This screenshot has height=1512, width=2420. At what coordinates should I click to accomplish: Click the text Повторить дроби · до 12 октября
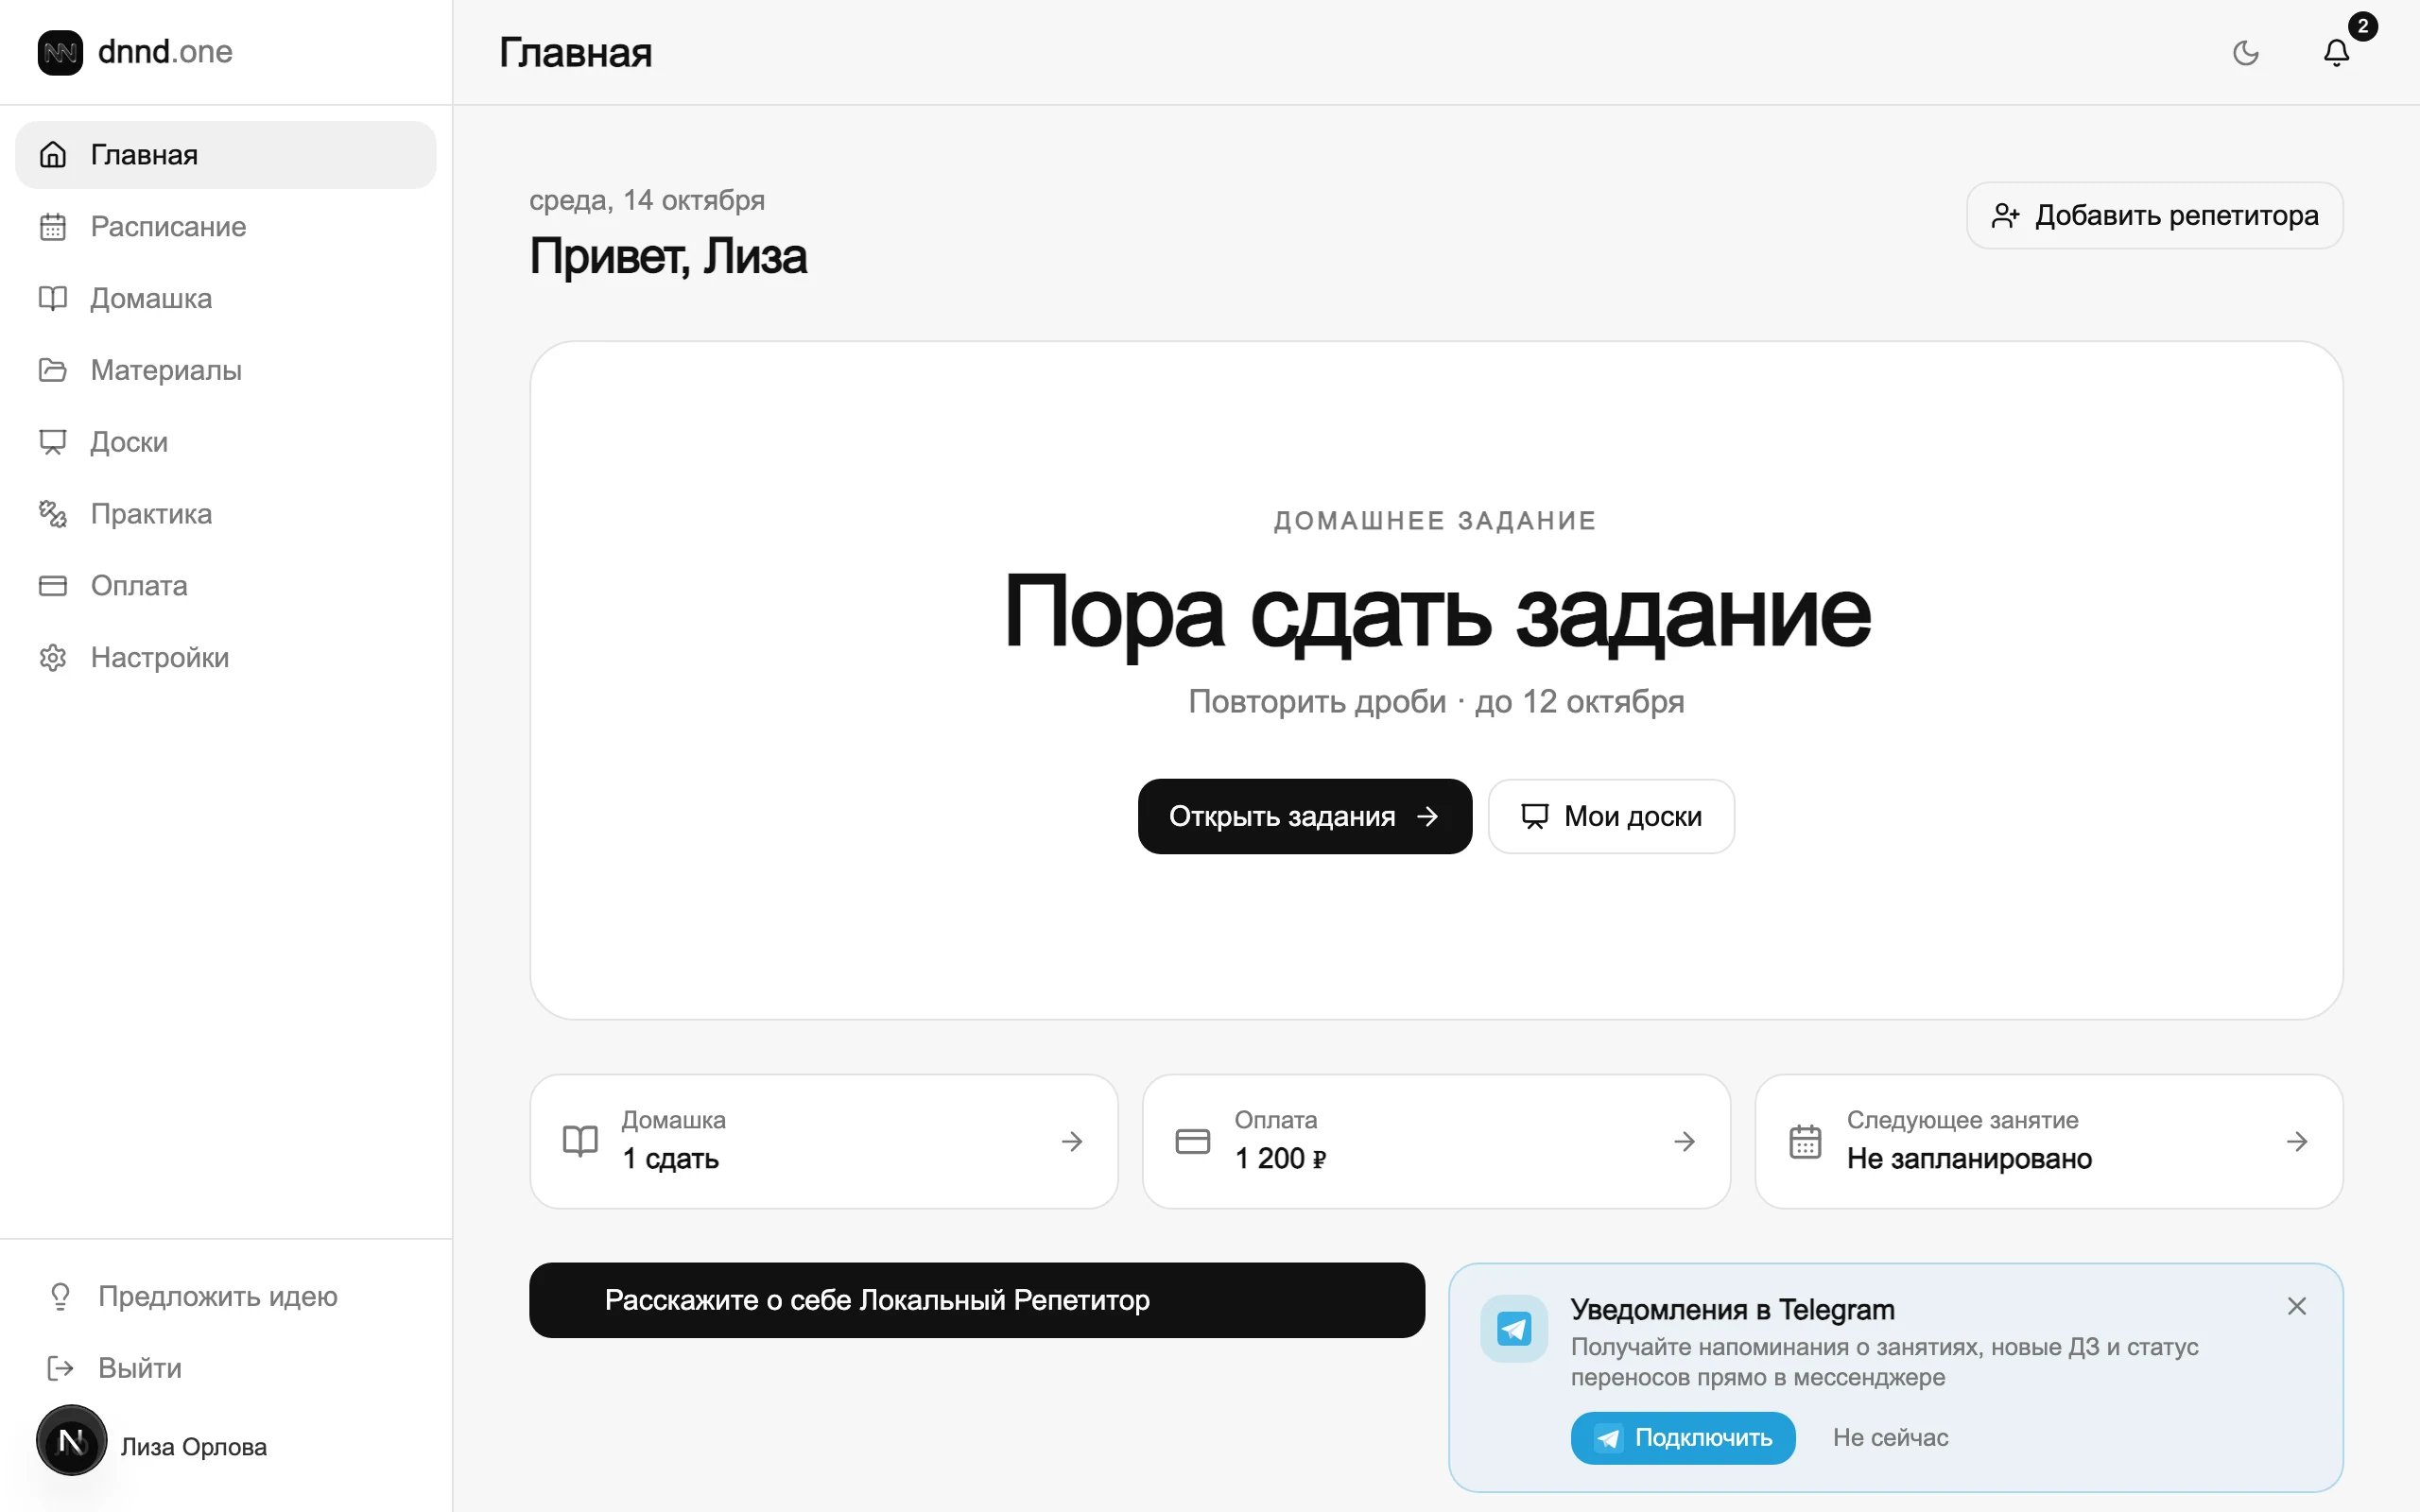click(x=1436, y=702)
